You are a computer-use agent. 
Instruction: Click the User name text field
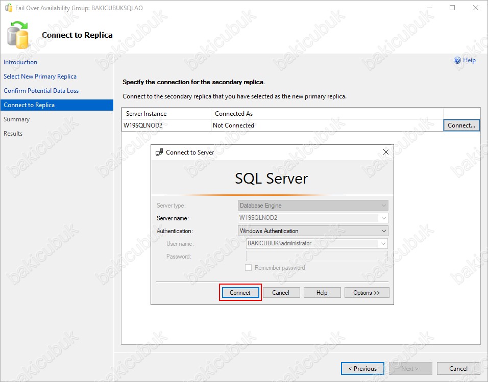[x=312, y=244]
